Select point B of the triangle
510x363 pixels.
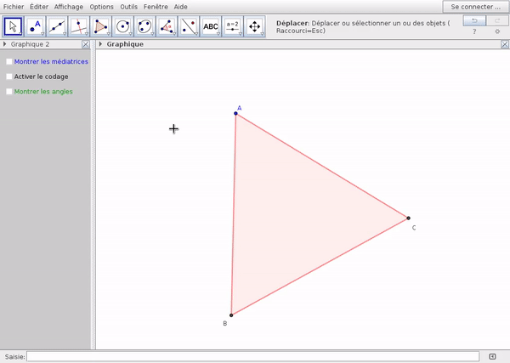point(231,315)
